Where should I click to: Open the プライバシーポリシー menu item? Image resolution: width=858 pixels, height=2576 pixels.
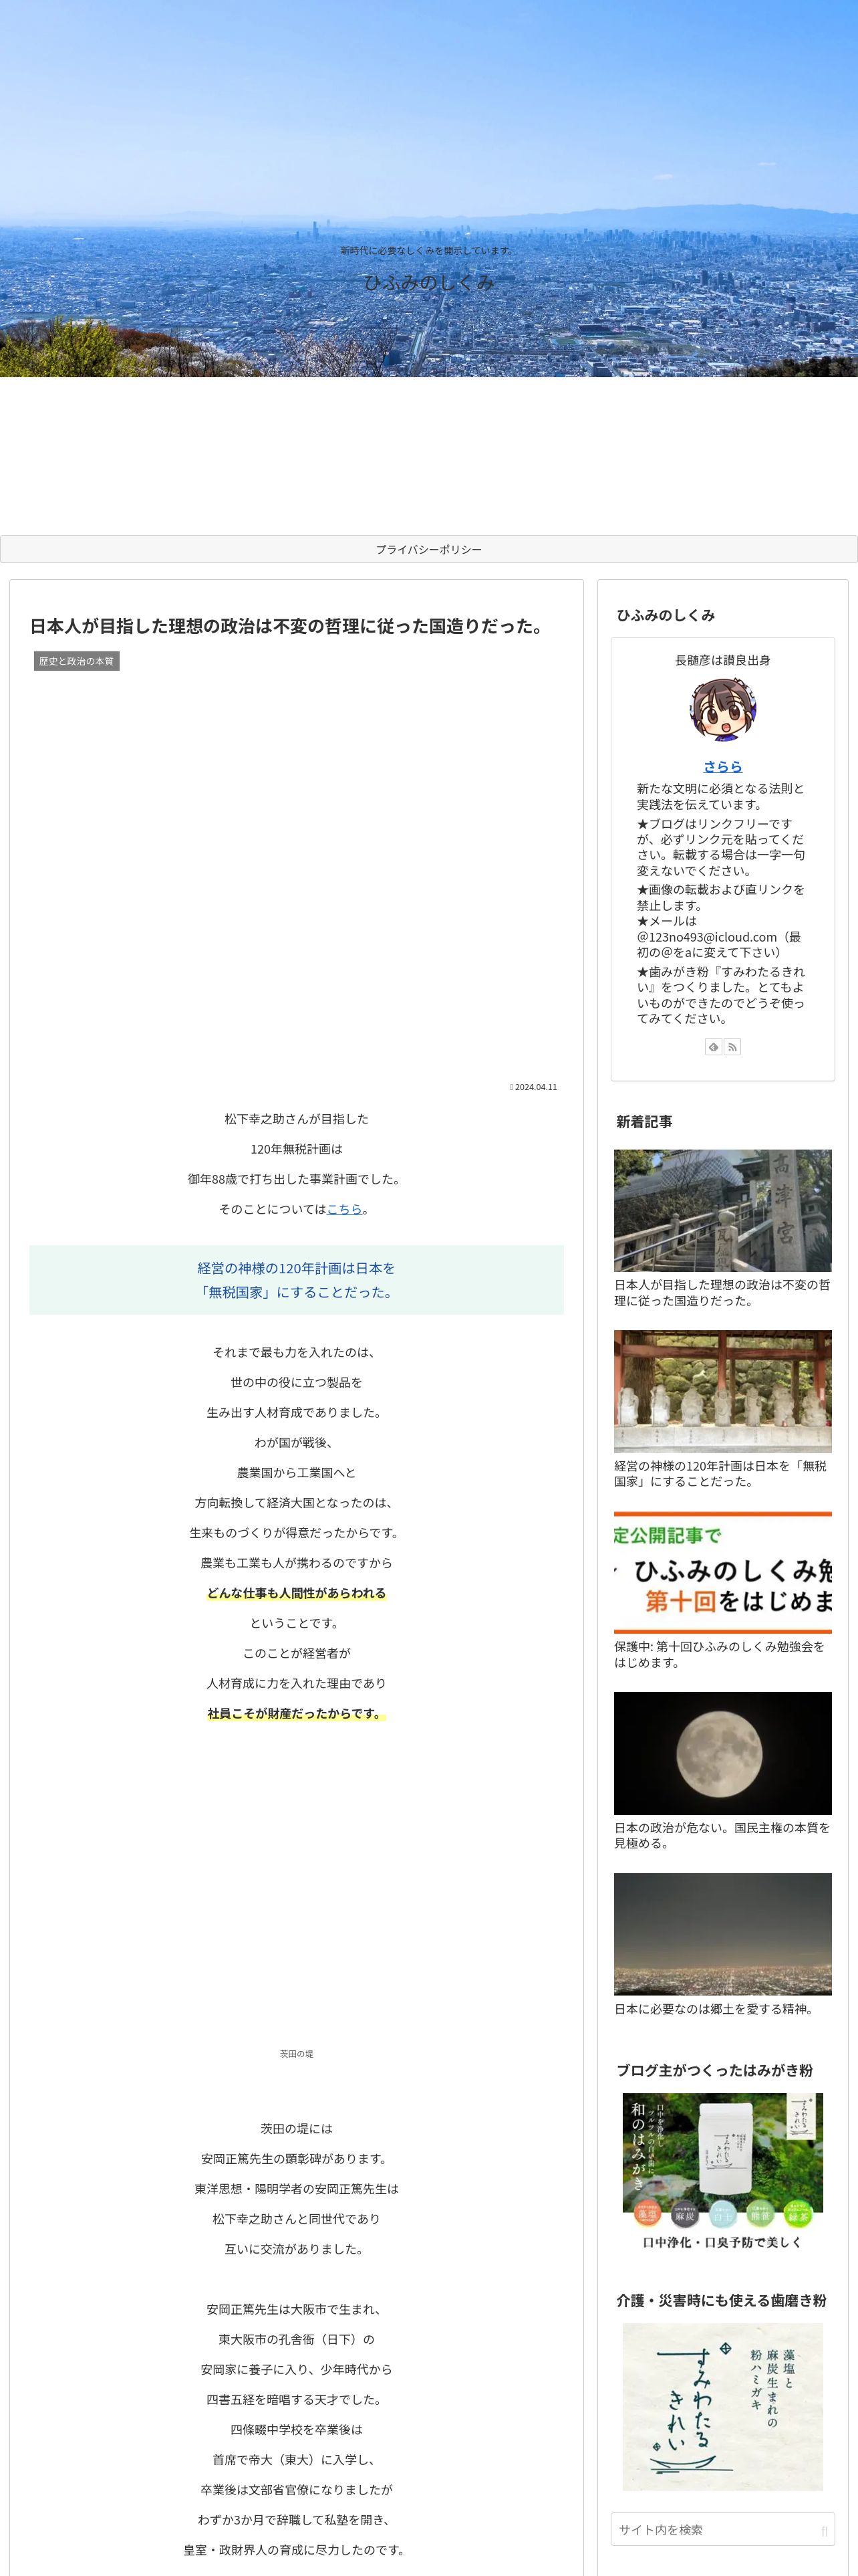428,549
